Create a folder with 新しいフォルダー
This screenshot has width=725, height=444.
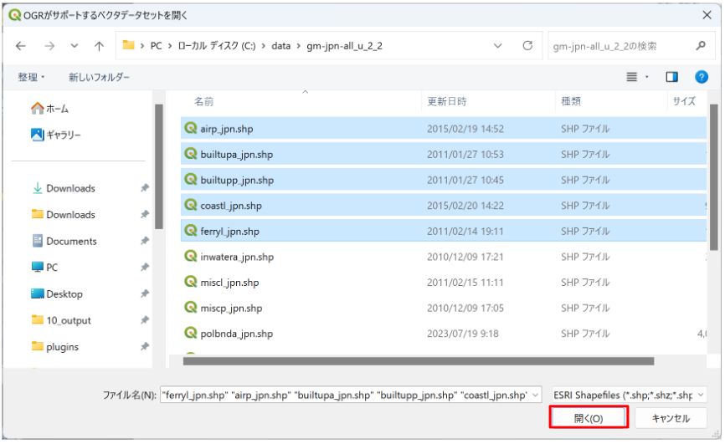click(x=99, y=77)
